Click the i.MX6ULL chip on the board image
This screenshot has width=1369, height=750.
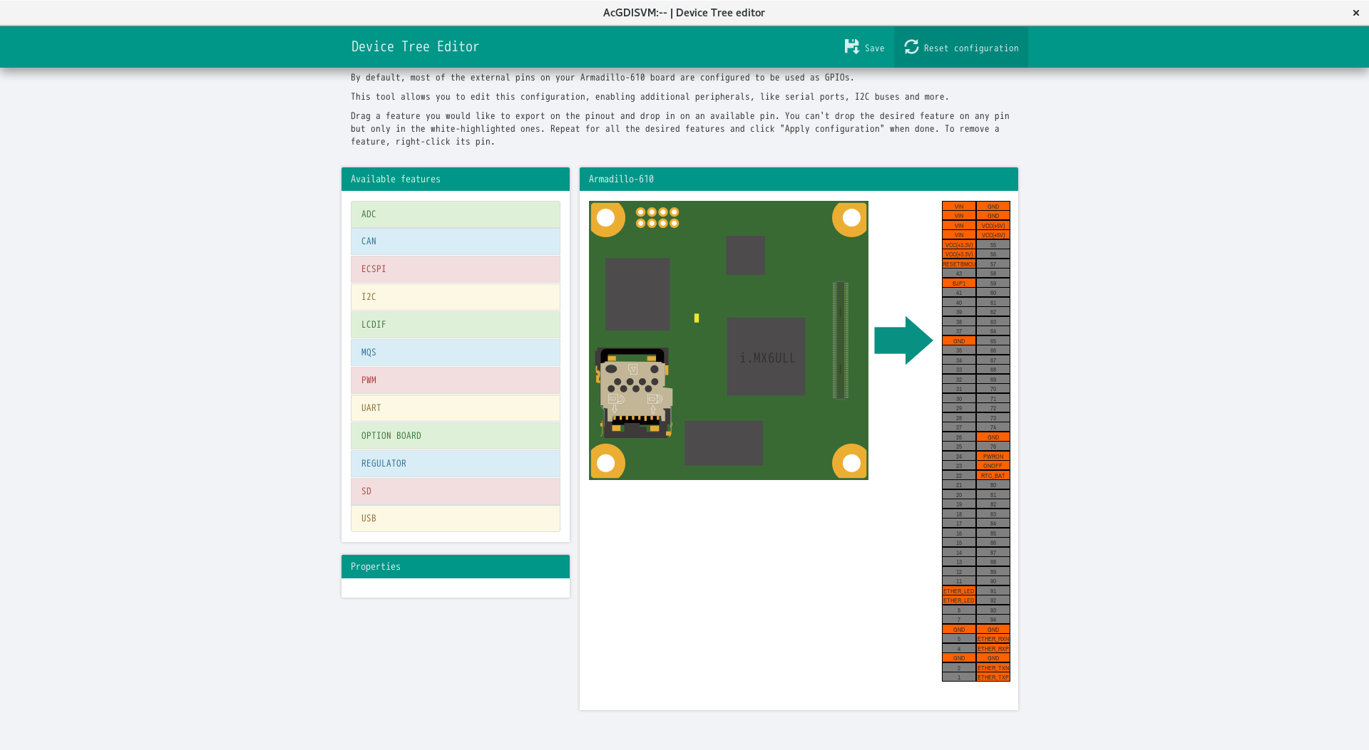766,357
